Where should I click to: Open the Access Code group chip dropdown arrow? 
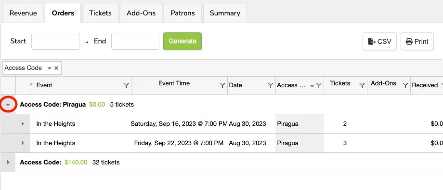tap(50, 68)
